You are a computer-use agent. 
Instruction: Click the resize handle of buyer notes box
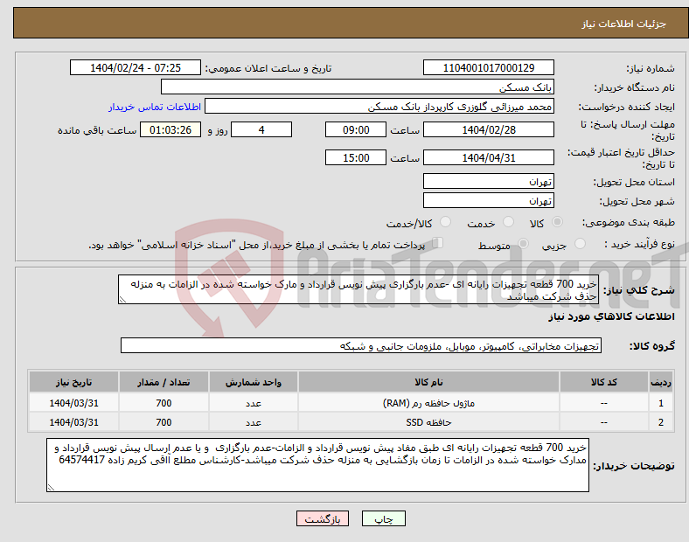click(51, 488)
